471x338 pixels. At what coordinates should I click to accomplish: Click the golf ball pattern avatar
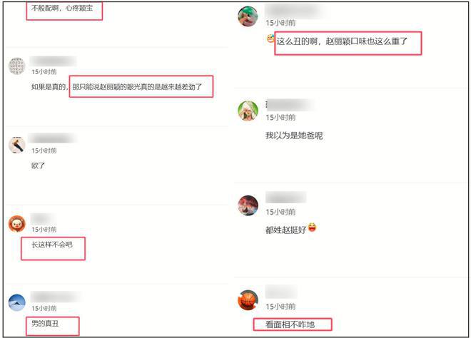point(17,66)
